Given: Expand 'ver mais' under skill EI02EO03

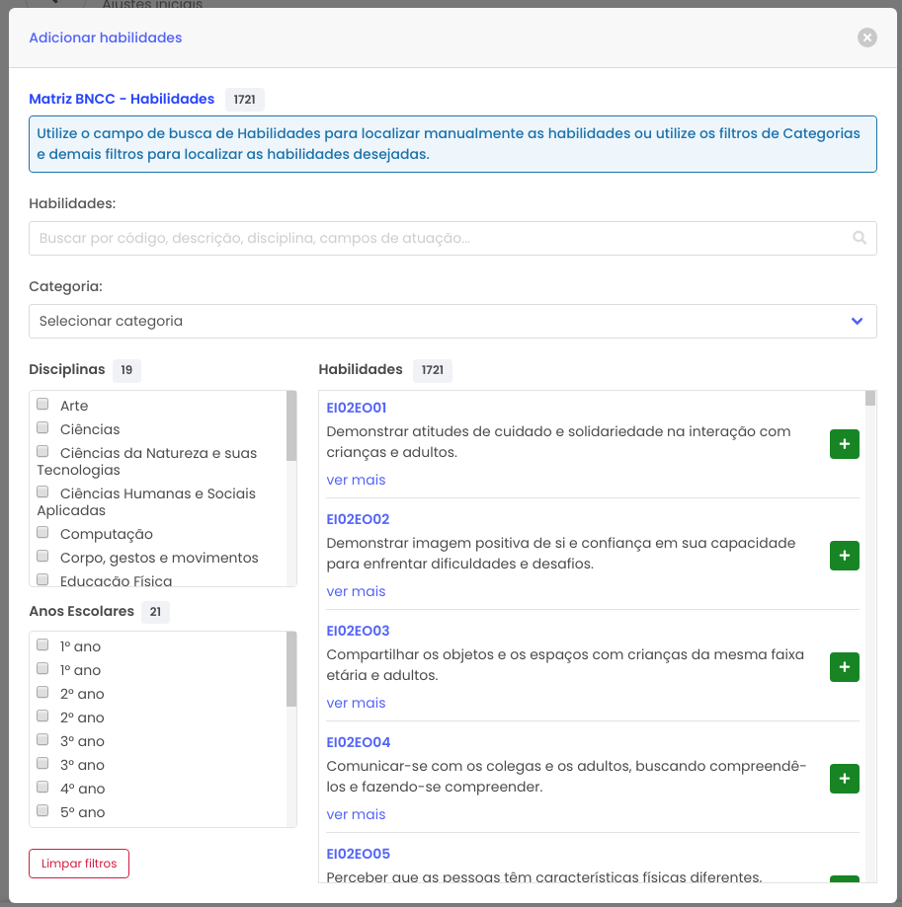Looking at the screenshot, I should pyautogui.click(x=356, y=703).
